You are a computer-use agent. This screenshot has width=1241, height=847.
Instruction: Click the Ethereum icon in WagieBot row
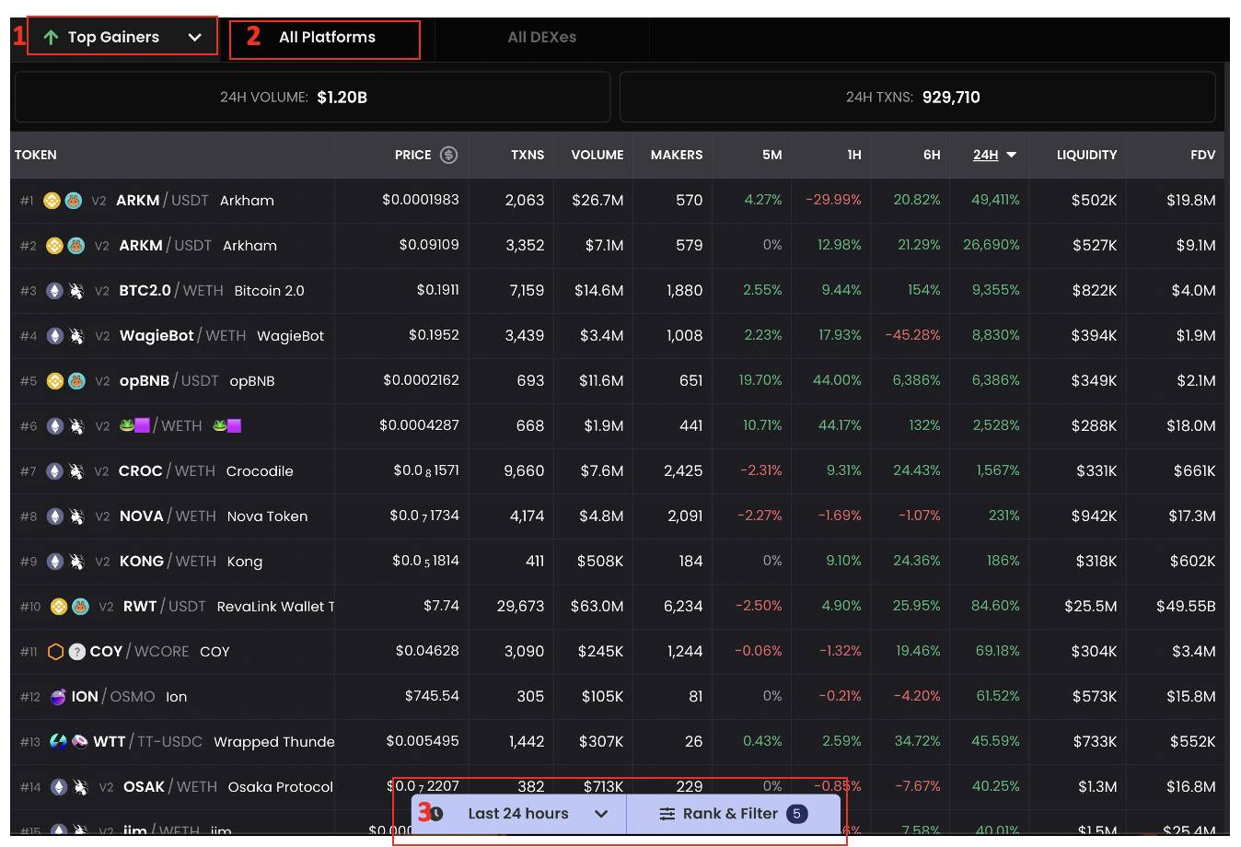pos(54,336)
